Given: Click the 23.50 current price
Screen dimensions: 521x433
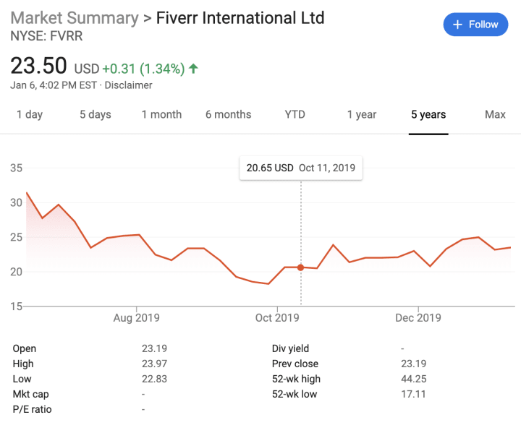Looking at the screenshot, I should click(x=38, y=65).
